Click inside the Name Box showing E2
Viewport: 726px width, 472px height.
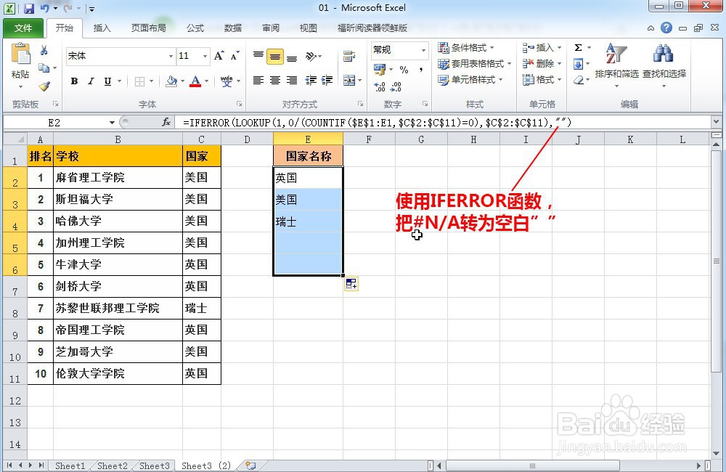click(x=54, y=122)
